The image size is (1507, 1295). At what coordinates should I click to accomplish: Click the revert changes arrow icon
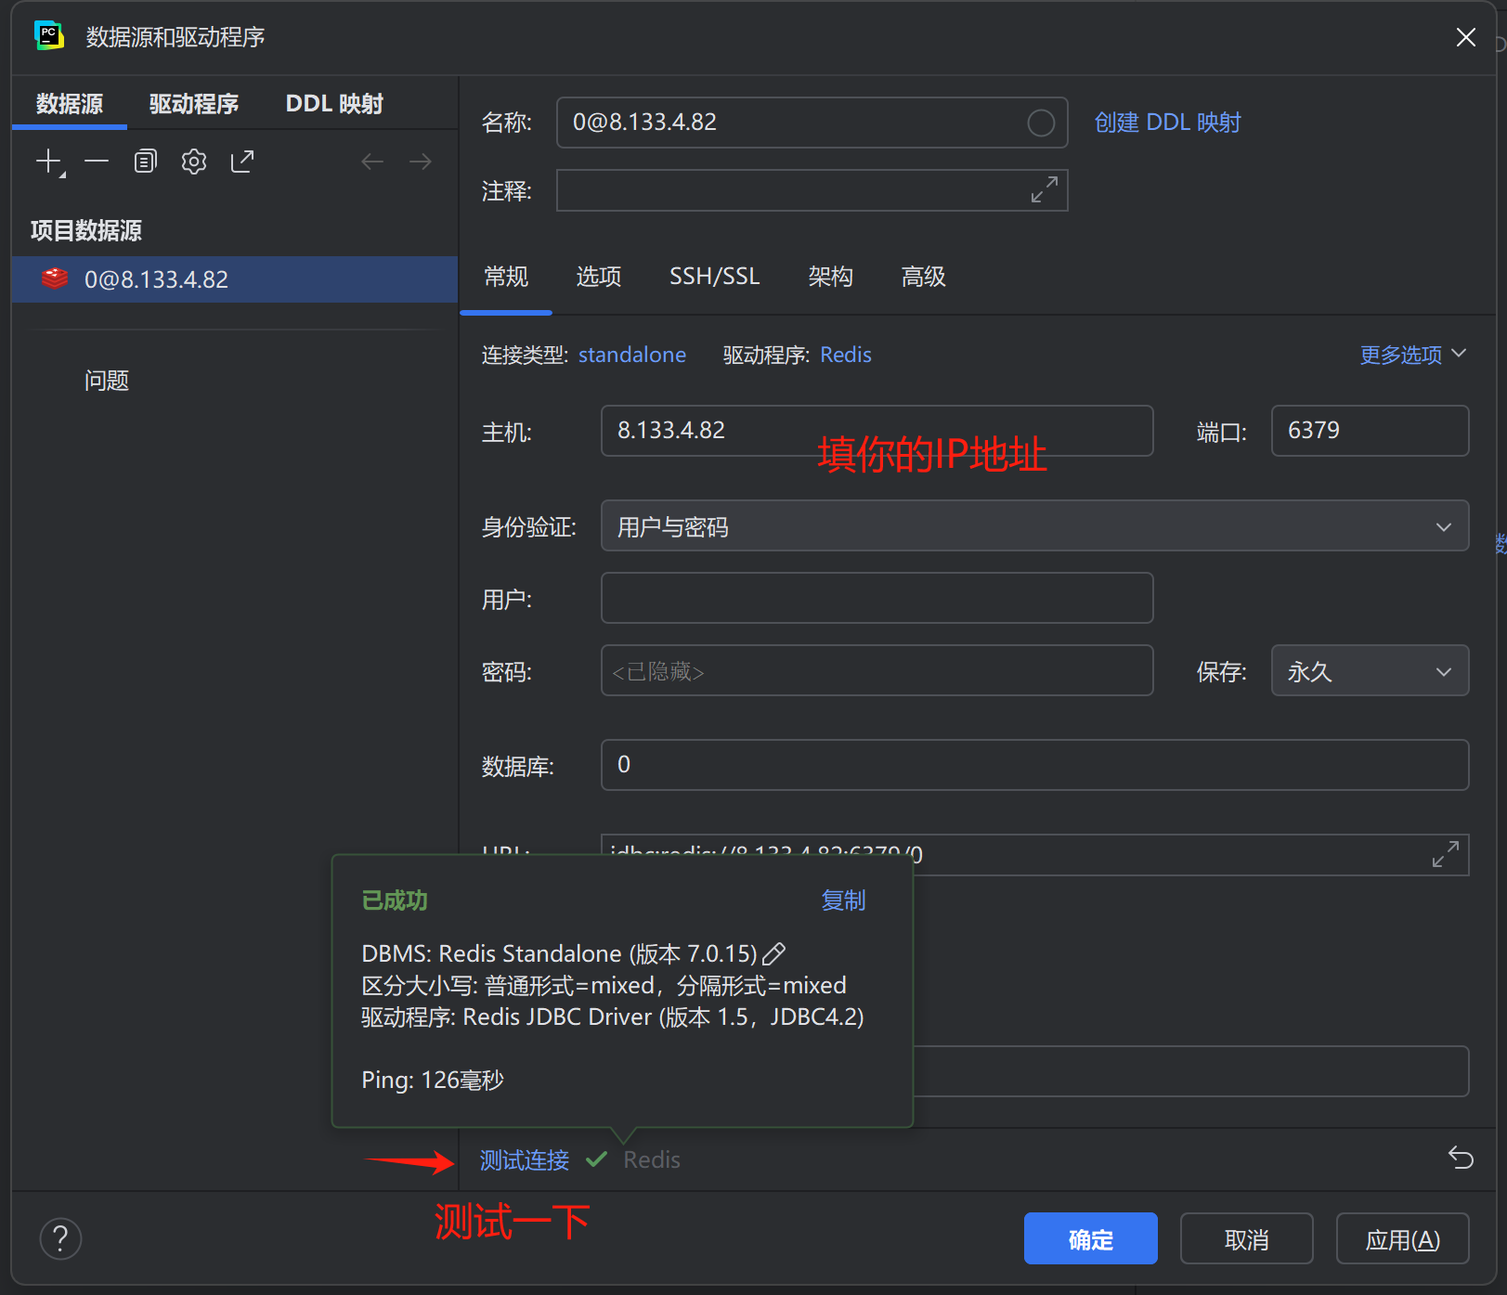(1461, 1158)
